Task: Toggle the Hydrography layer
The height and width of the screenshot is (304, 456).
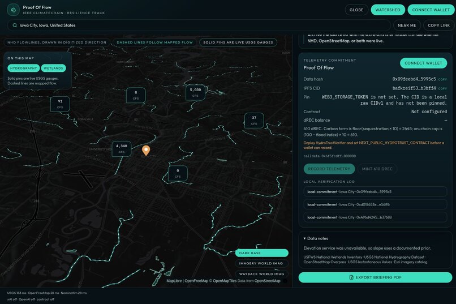Action: pyautogui.click(x=24, y=68)
